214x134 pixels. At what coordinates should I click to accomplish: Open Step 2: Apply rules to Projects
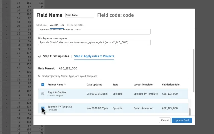coord(94,56)
